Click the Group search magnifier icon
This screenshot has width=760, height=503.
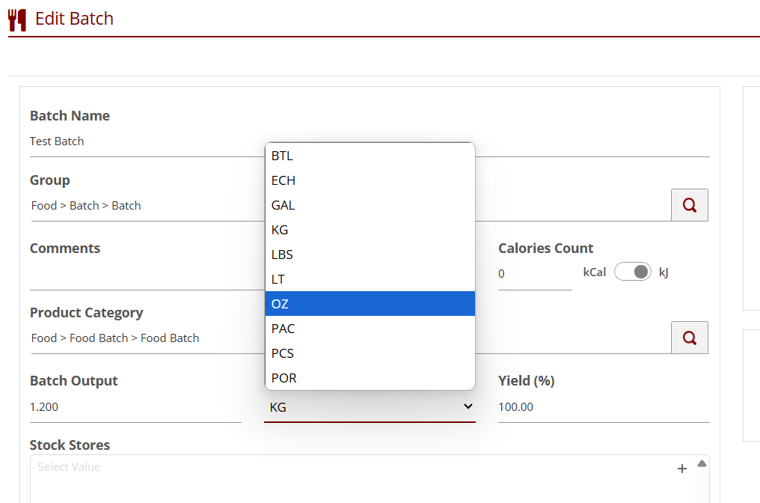pos(689,205)
